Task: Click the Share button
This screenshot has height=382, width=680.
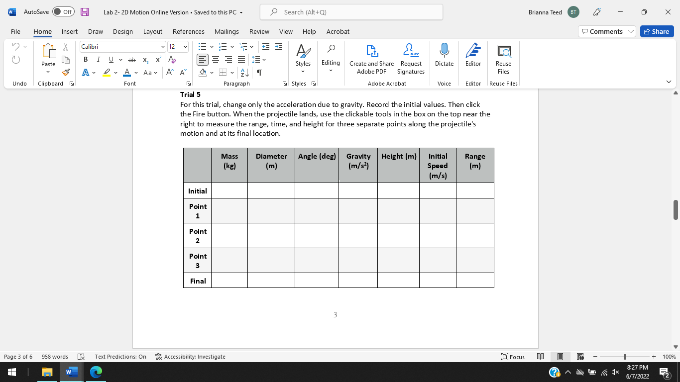Action: [657, 31]
